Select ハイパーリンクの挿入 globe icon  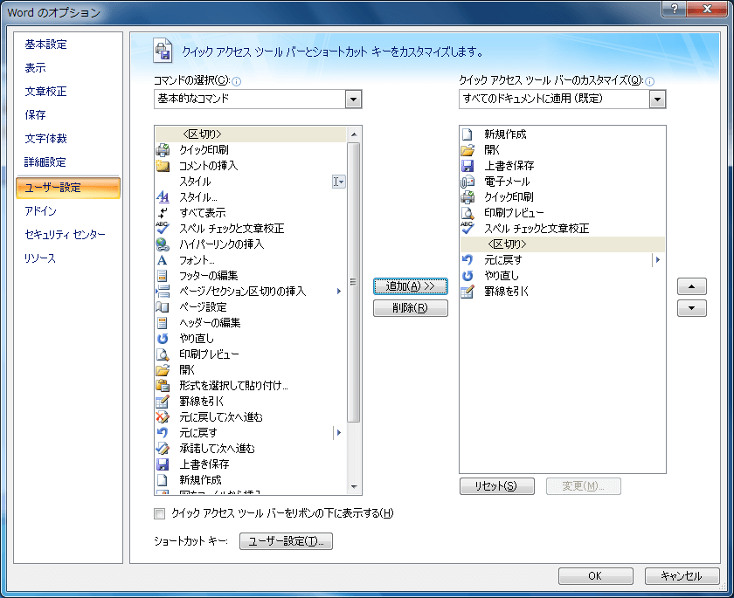pyautogui.click(x=163, y=244)
